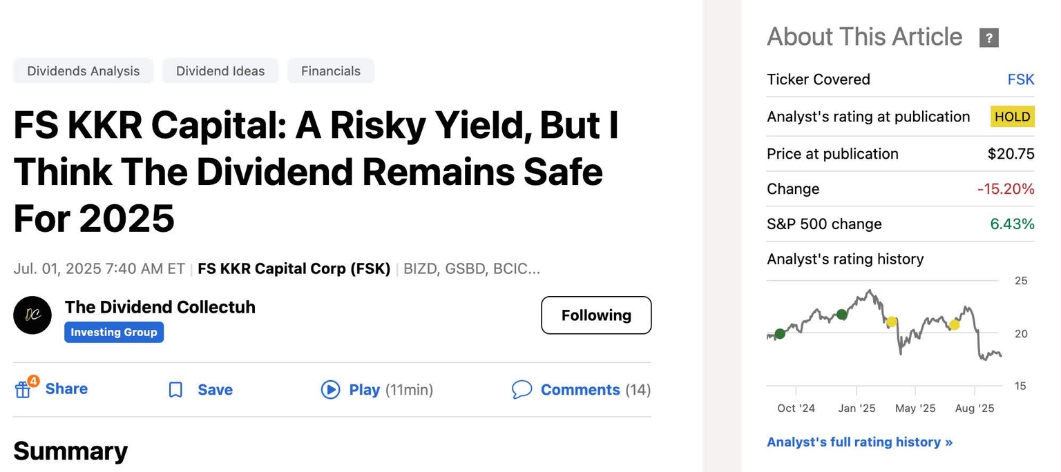
Task: Open The Dividend Collectuh profile avatar
Action: pyautogui.click(x=32, y=315)
